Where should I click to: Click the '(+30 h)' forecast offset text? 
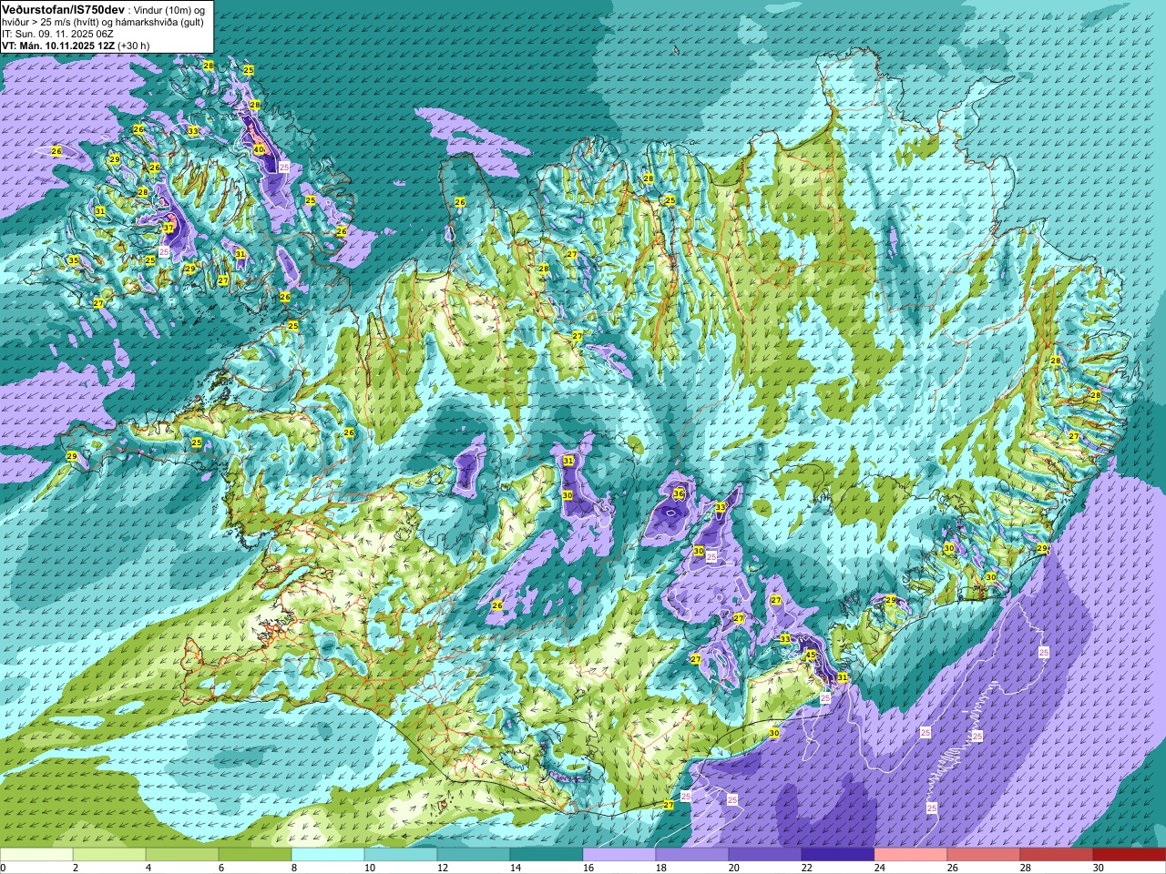pos(134,46)
